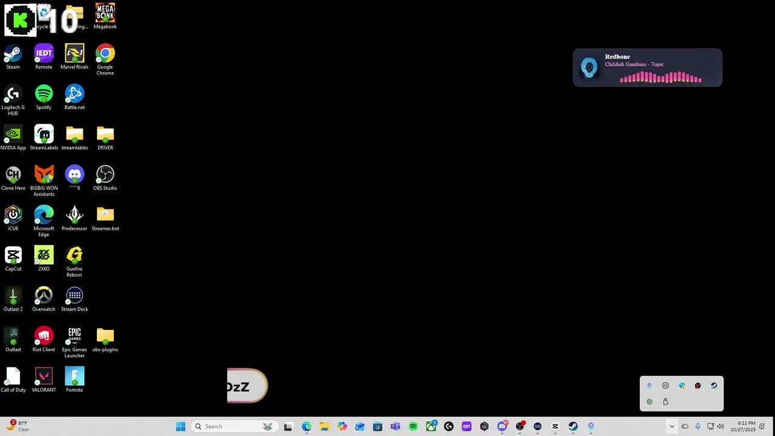Click the microphone tray icon

click(x=698, y=426)
